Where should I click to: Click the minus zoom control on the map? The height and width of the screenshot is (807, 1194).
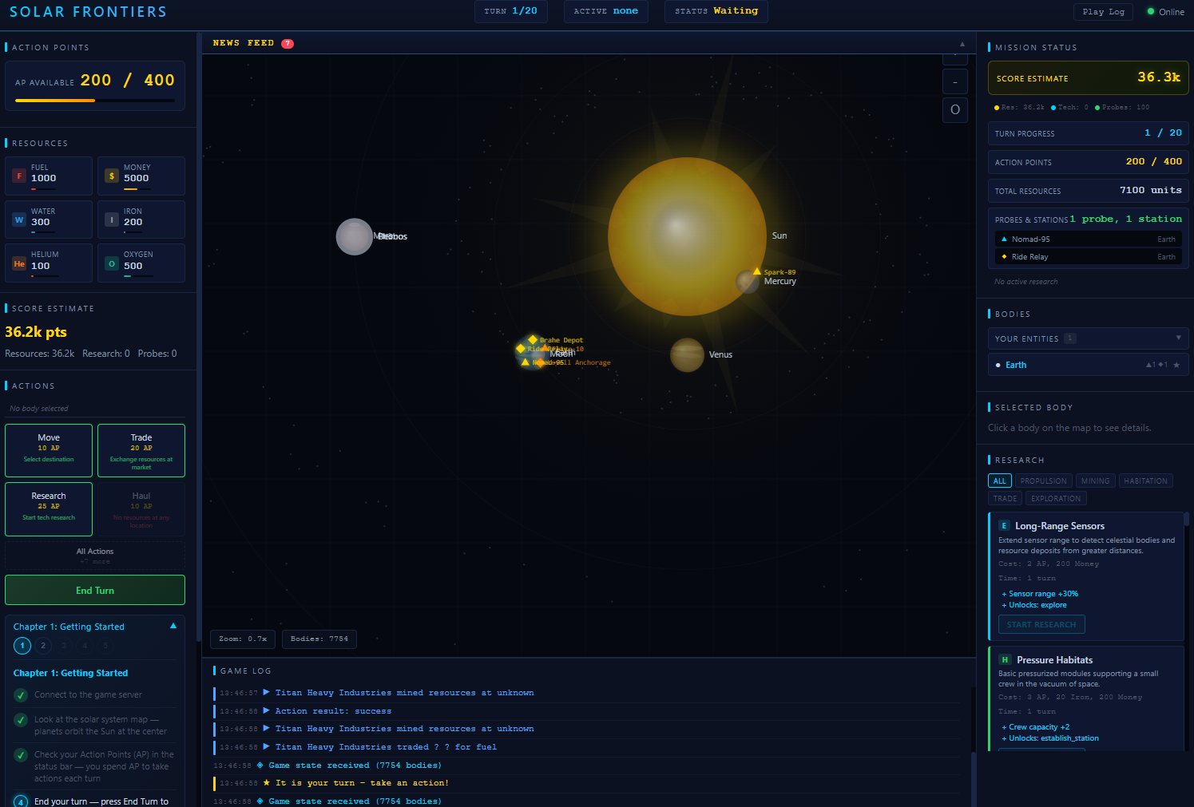tap(954, 81)
